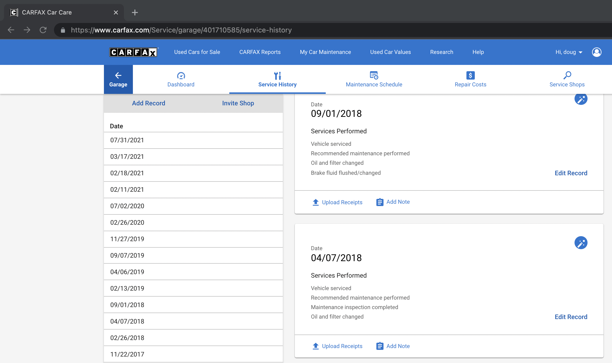Screen dimensions: 612x363
Task: Open My Car Maintenance menu
Action: click(x=325, y=52)
